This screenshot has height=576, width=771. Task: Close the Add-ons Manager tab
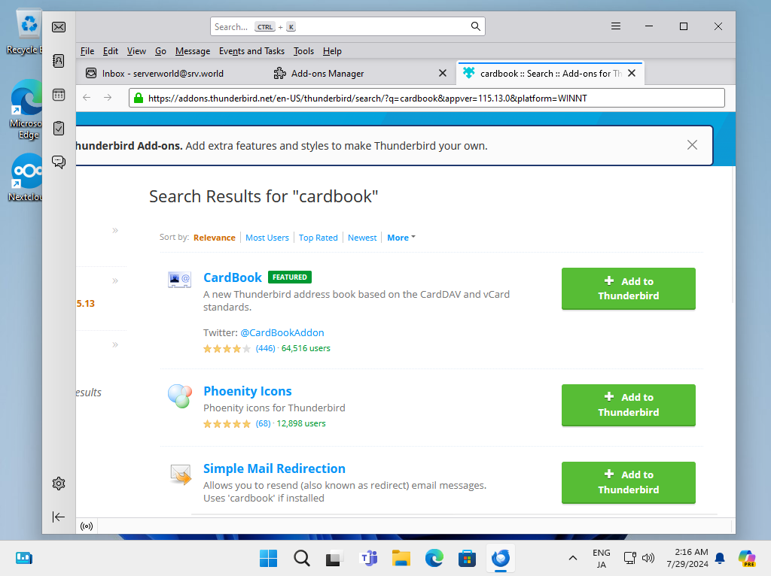tap(443, 73)
